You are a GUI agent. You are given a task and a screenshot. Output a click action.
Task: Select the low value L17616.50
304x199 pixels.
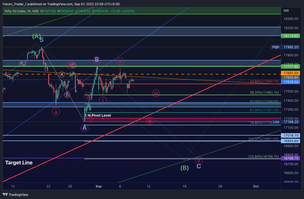point(83,11)
